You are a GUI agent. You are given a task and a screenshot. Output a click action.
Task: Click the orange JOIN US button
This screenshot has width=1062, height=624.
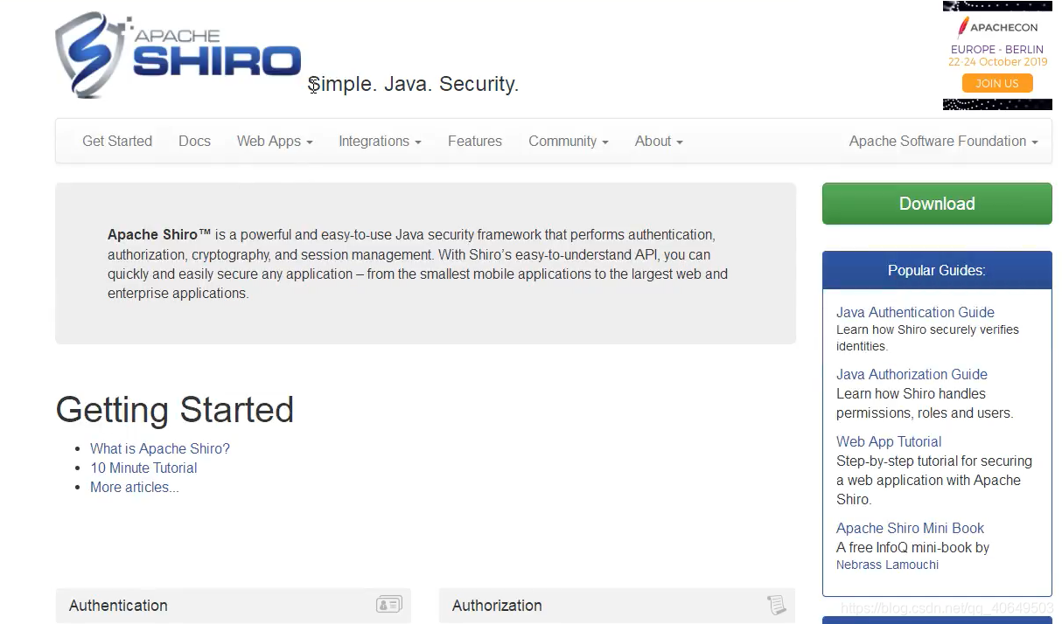pyautogui.click(x=997, y=83)
